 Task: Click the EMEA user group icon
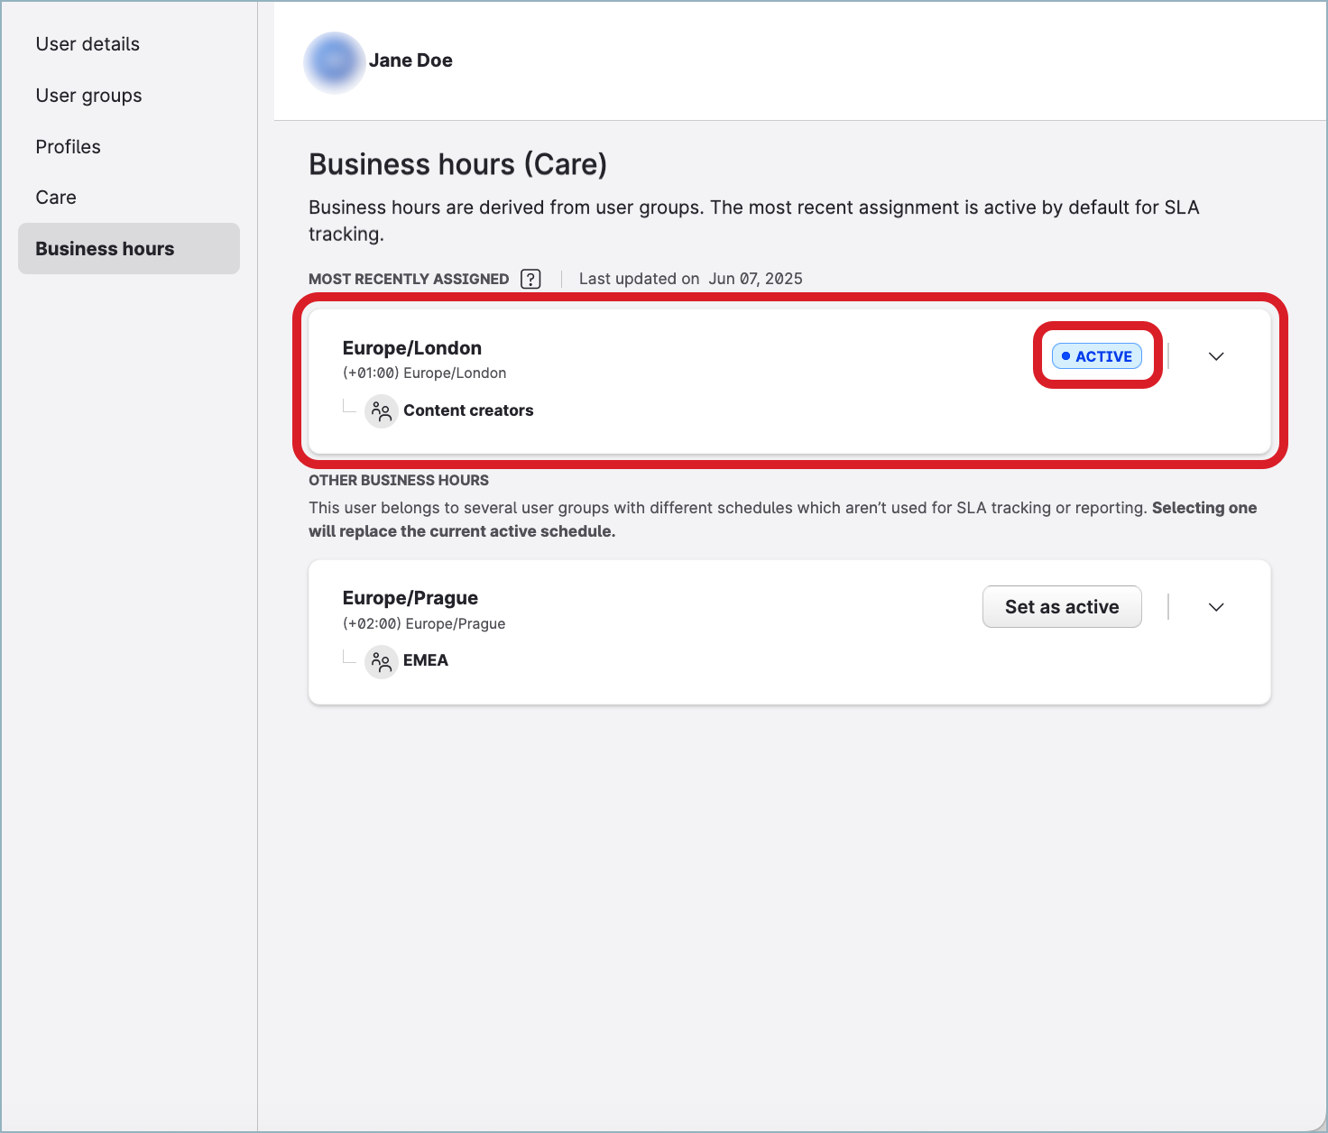click(x=381, y=661)
